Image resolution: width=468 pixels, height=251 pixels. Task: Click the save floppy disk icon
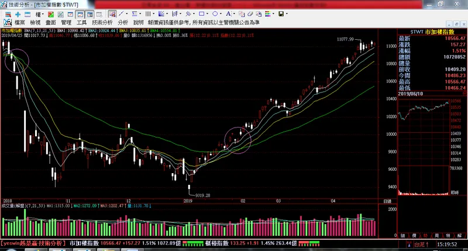281,13
